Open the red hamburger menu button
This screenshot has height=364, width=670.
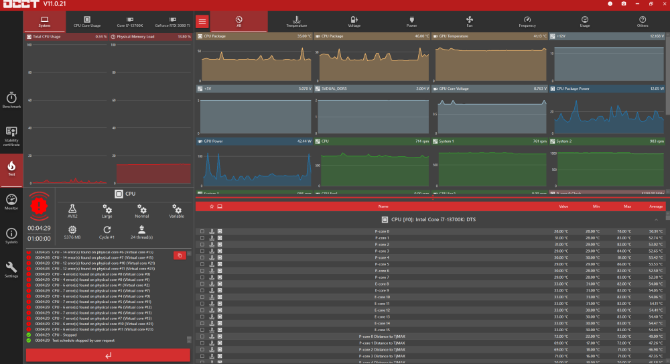point(202,21)
